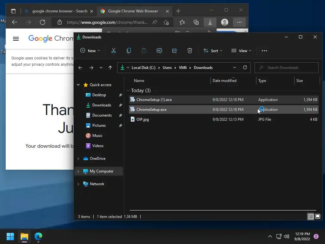The height and width of the screenshot is (244, 325).
Task: Select the Google Chrome Web Browser tab
Action: click(x=133, y=11)
